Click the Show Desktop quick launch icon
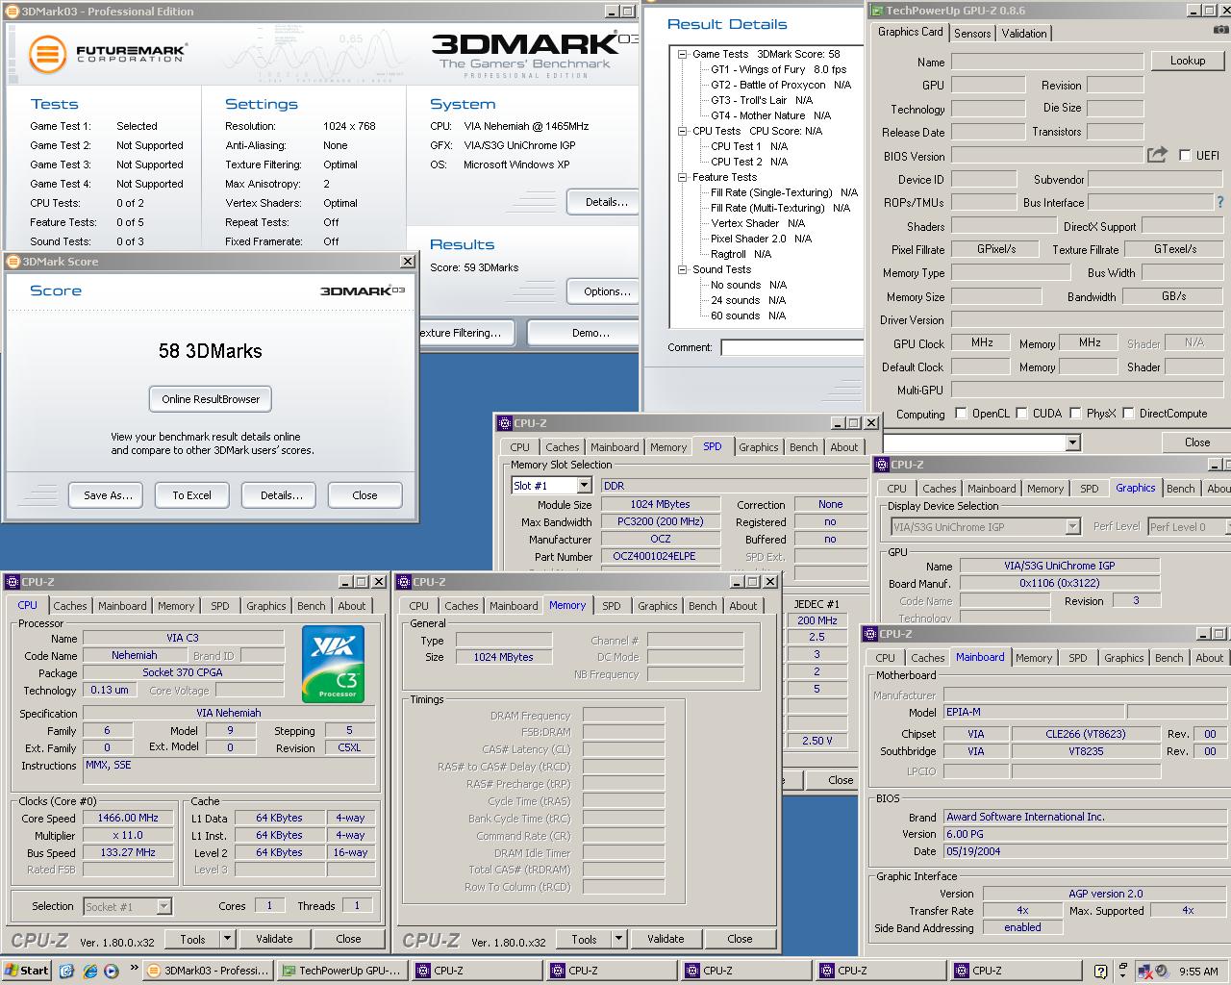1231x985 pixels. pos(66,971)
